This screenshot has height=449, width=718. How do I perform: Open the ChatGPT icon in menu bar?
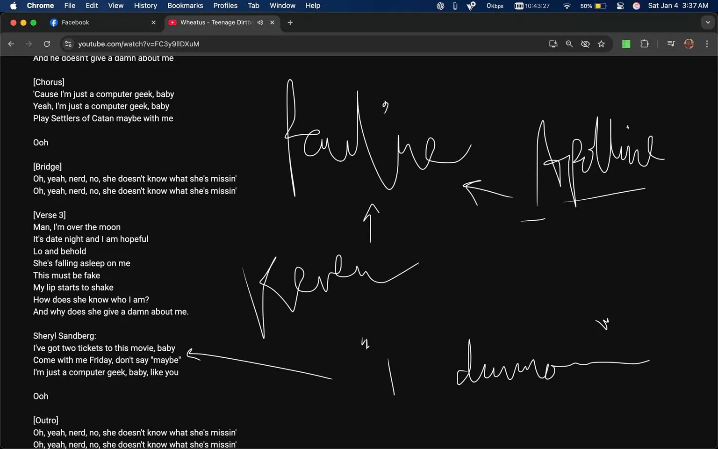click(x=440, y=6)
